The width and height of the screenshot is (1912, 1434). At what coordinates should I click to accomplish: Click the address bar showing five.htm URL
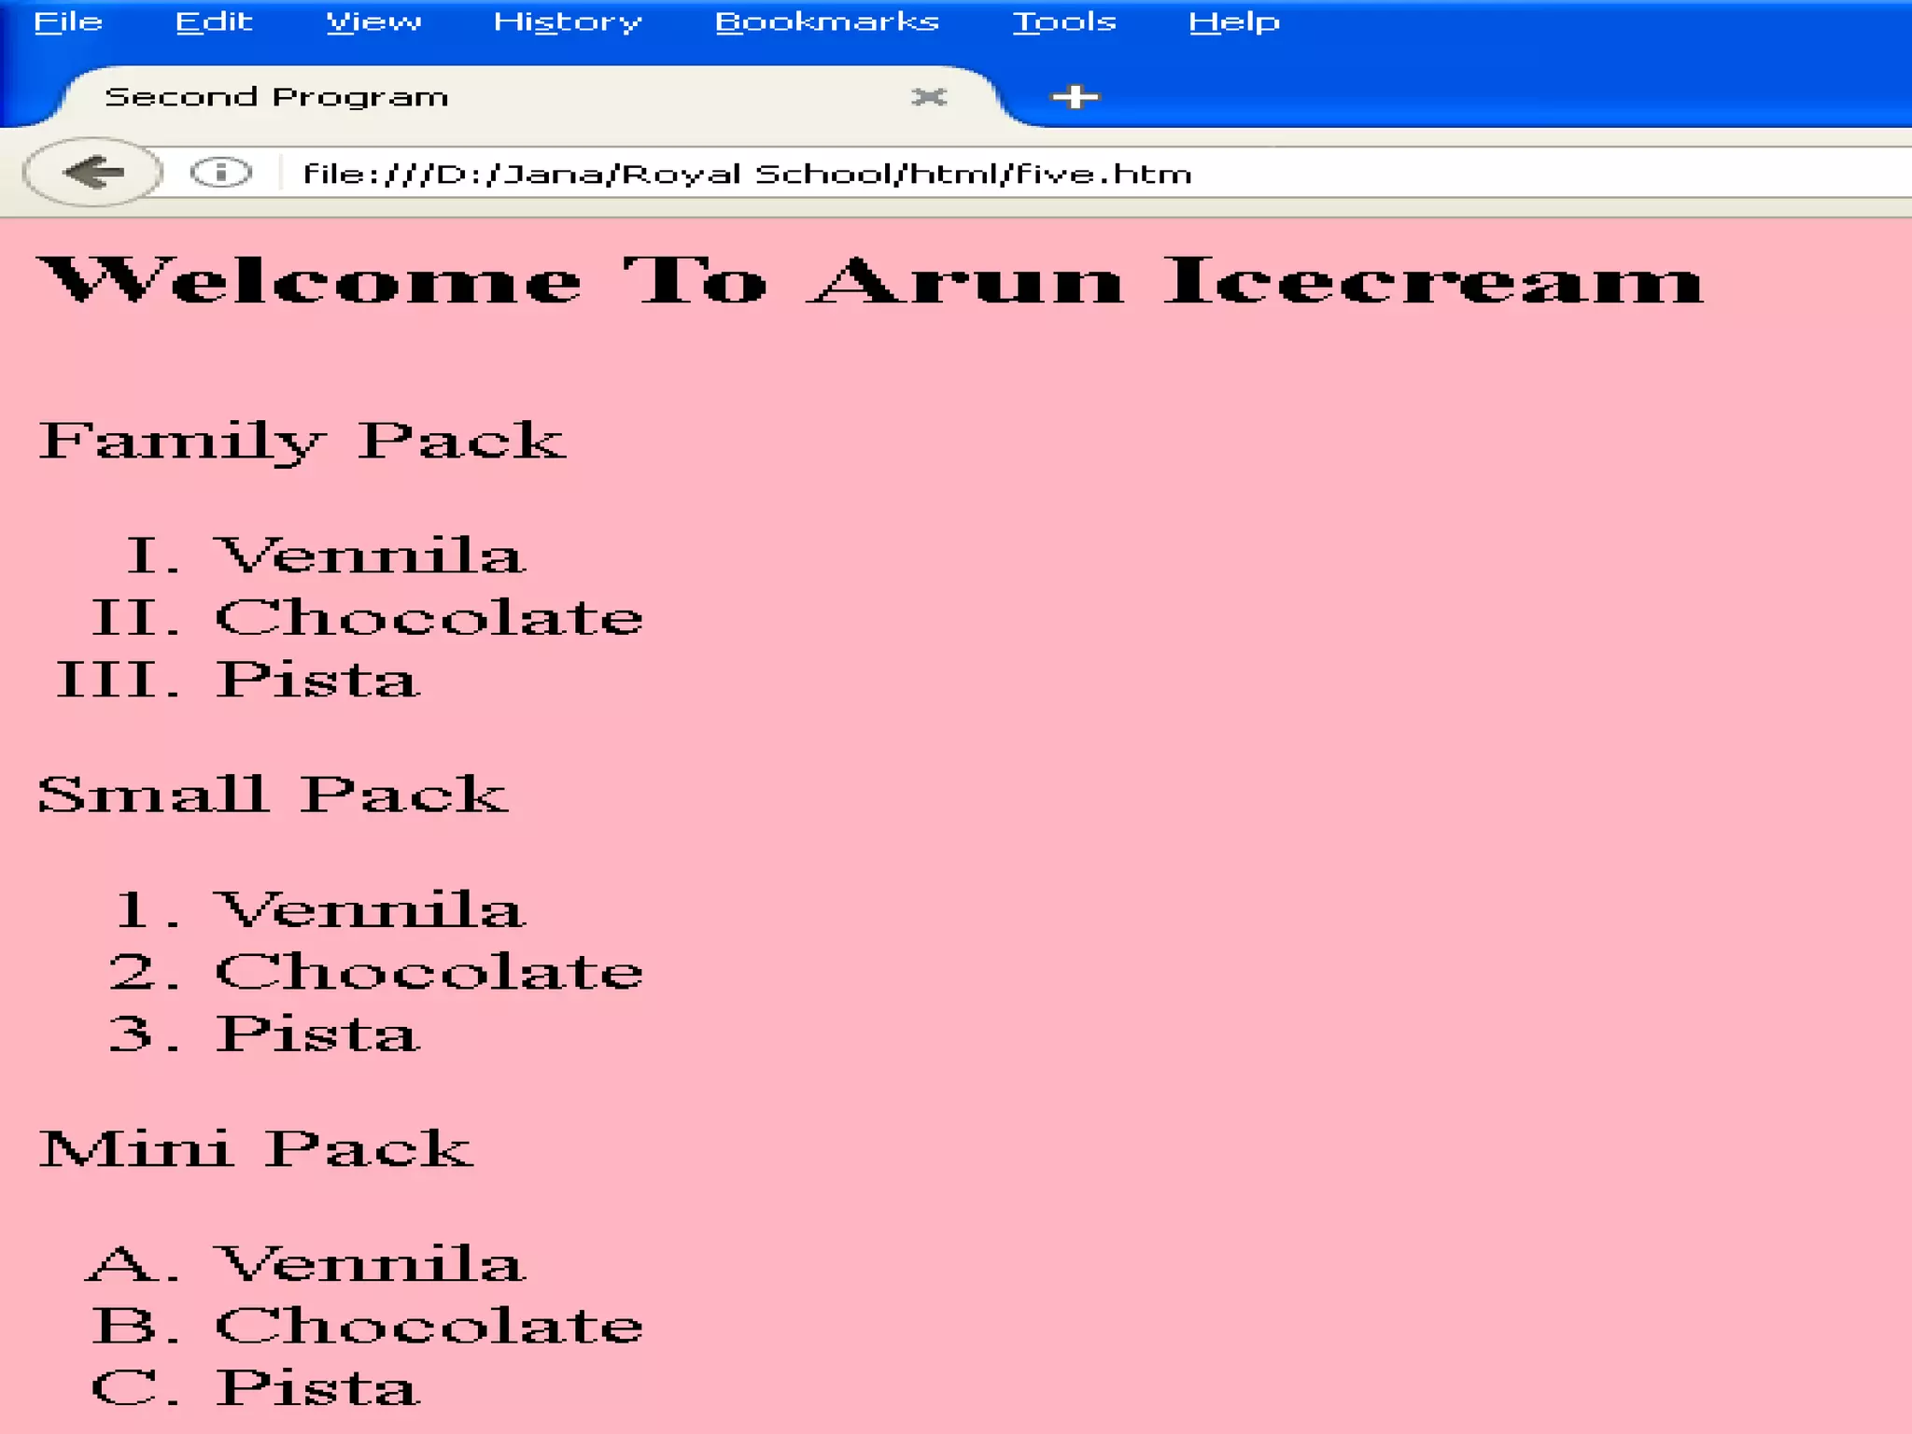pyautogui.click(x=747, y=175)
